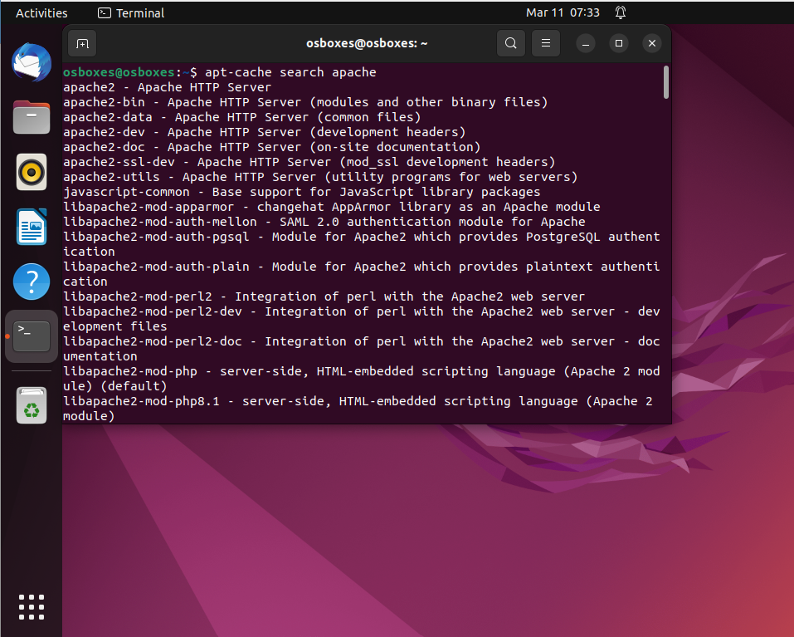Click the 'libapache2-mod-perl2-dev' line
Screen dimensions: 794x637
tap(362, 319)
